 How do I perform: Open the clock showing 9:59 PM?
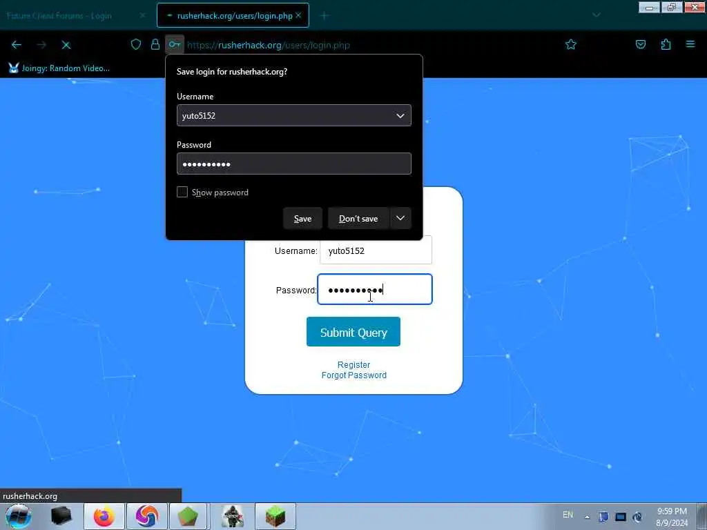click(672, 517)
